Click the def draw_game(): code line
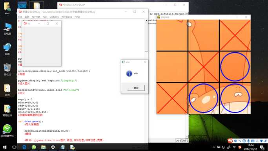 pos(31,122)
